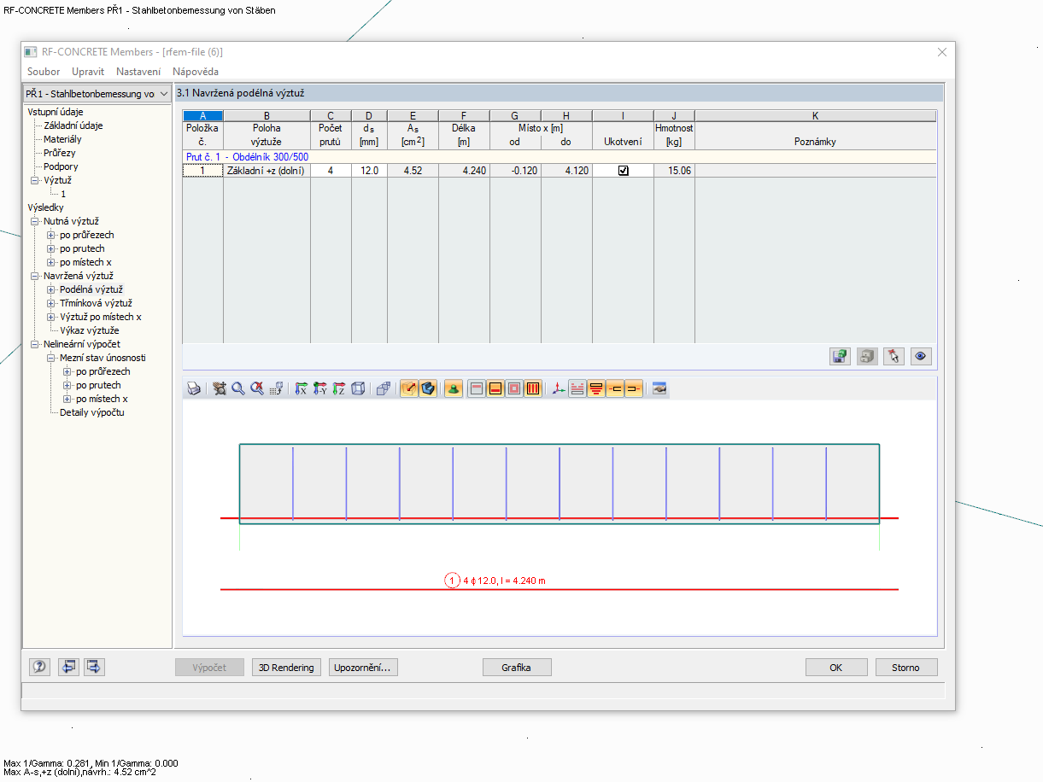This screenshot has height=782, width=1043.
Task: Open the PŘ1 design case dropdown
Action: (x=164, y=94)
